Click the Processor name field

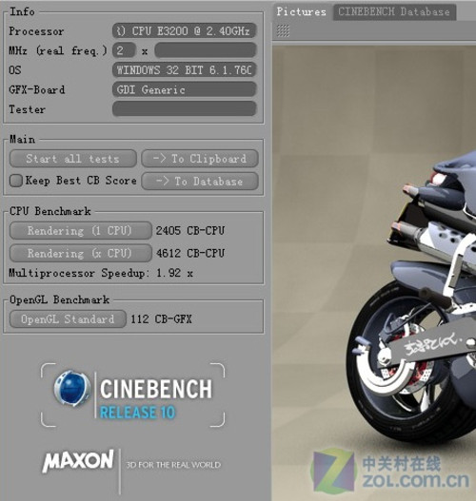click(x=185, y=31)
